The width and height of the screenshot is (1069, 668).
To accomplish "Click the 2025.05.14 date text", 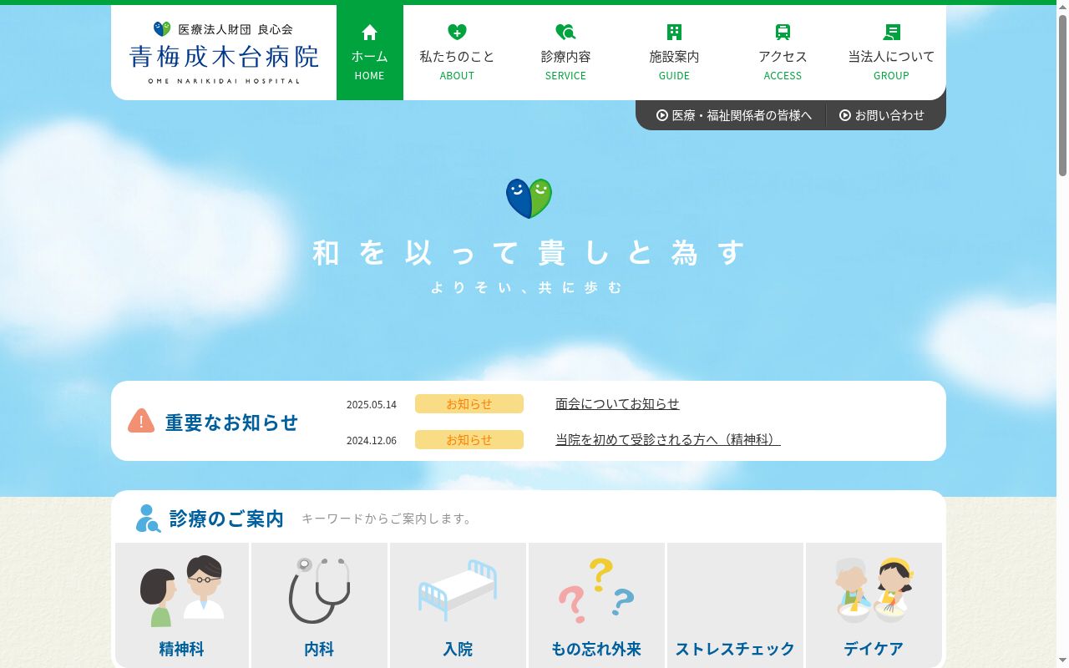I will (372, 404).
